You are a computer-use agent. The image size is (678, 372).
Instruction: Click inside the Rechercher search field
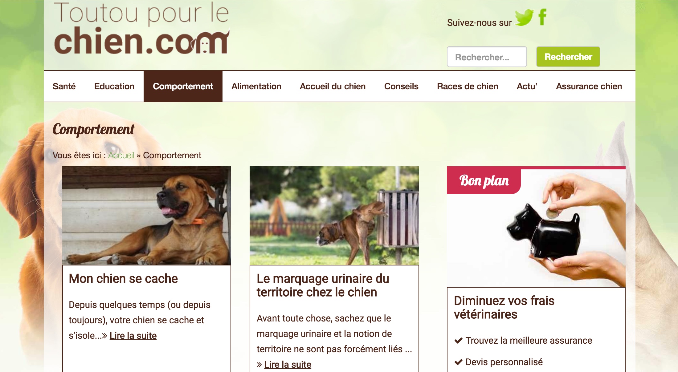click(x=487, y=57)
